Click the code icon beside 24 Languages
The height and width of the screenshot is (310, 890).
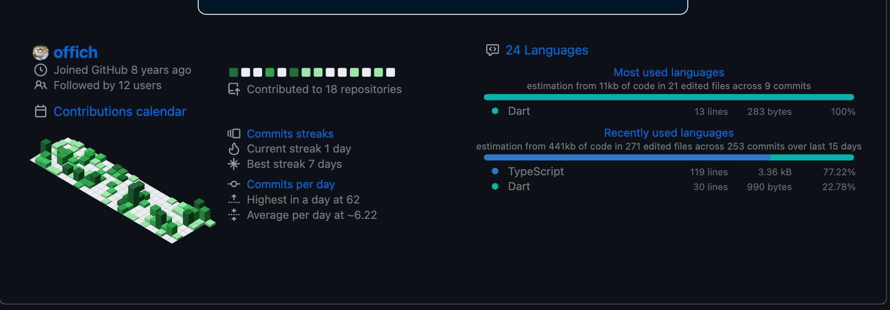[493, 50]
